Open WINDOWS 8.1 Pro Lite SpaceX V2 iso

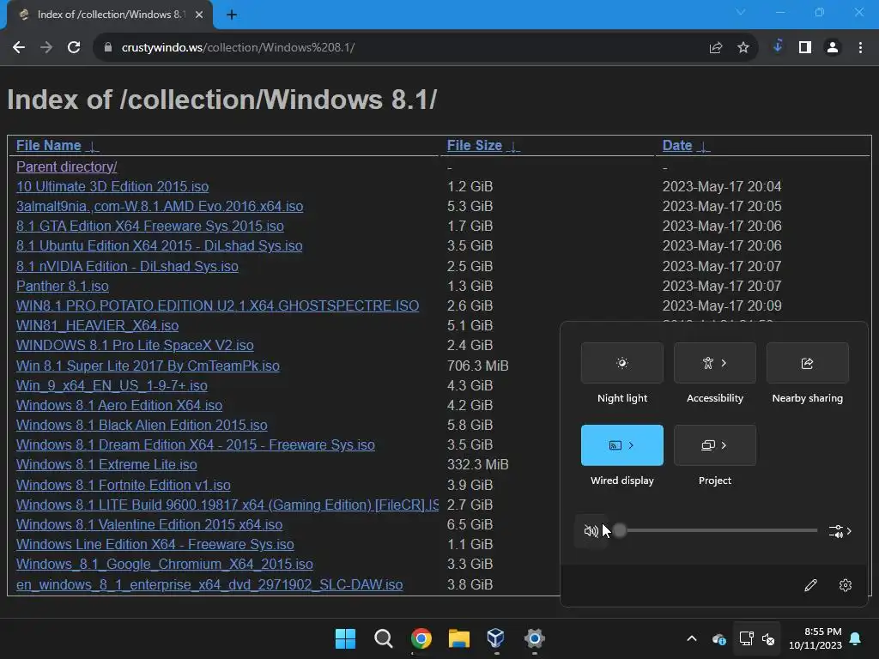click(135, 345)
